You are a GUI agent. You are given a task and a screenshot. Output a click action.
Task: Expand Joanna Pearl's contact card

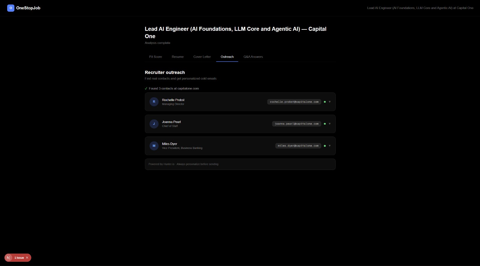(x=330, y=124)
